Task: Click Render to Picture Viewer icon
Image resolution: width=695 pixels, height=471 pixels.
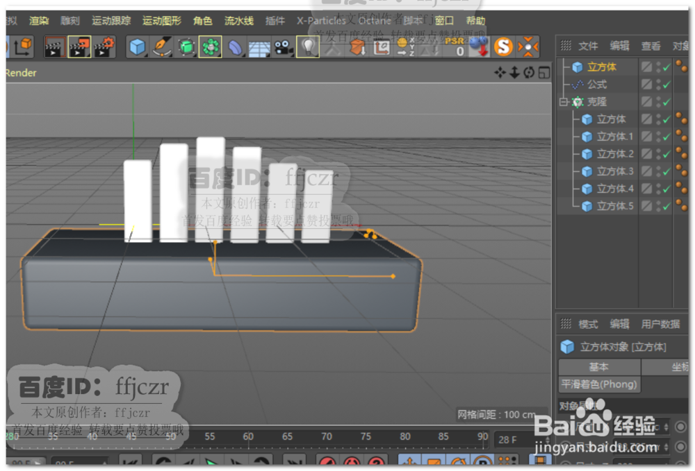Action: coord(79,47)
